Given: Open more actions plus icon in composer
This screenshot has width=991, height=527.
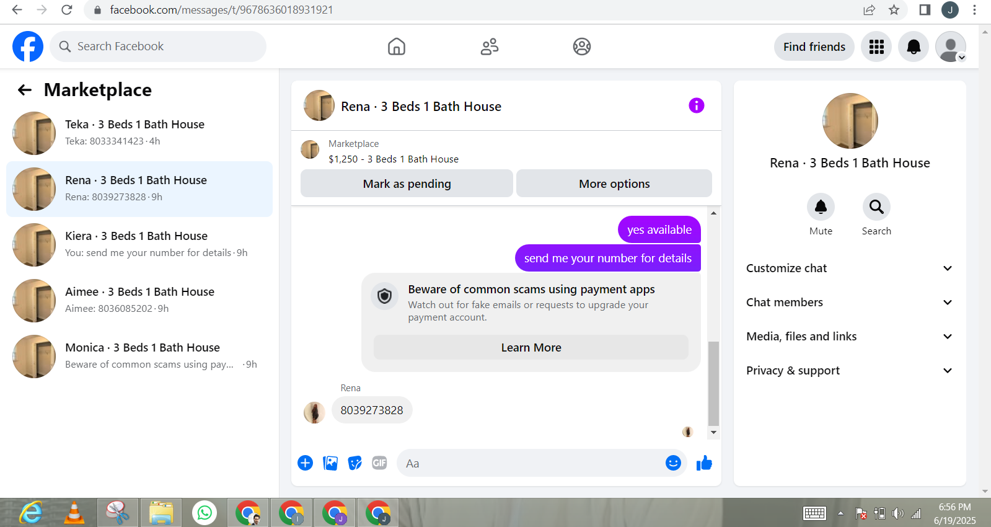Looking at the screenshot, I should (306, 463).
